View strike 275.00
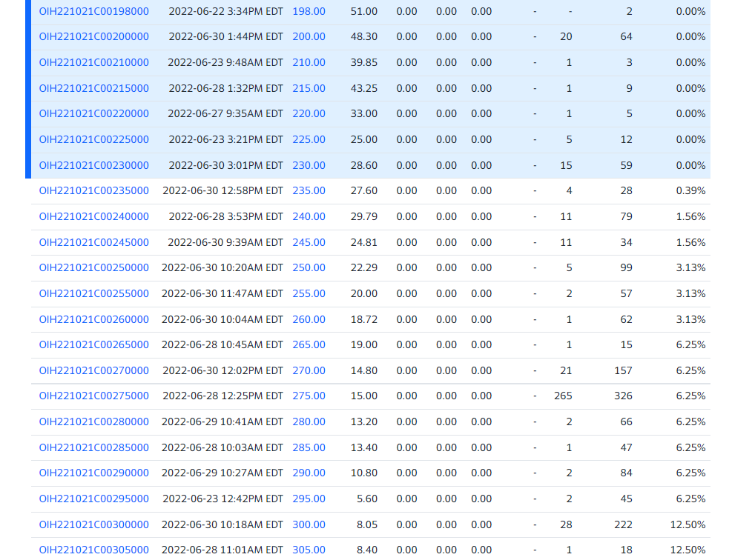 point(309,396)
